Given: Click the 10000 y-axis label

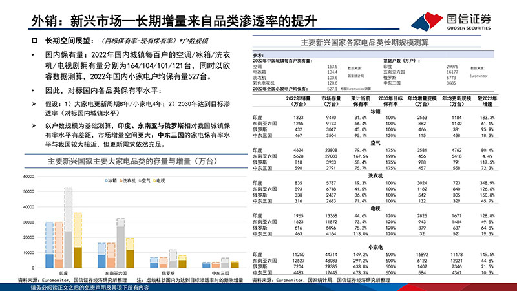Looking at the screenshot, I should click(x=28, y=253).
